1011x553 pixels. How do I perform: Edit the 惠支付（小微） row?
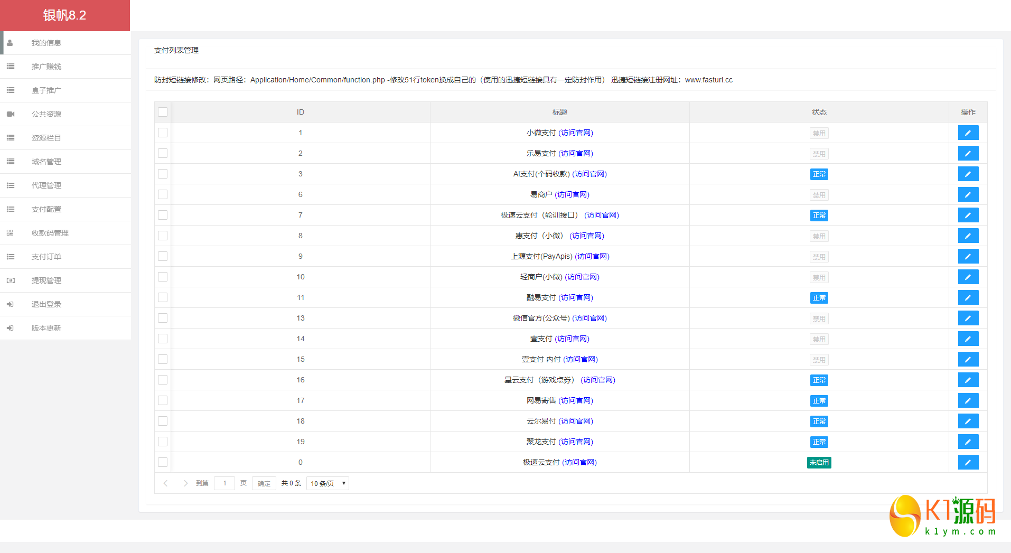[968, 236]
